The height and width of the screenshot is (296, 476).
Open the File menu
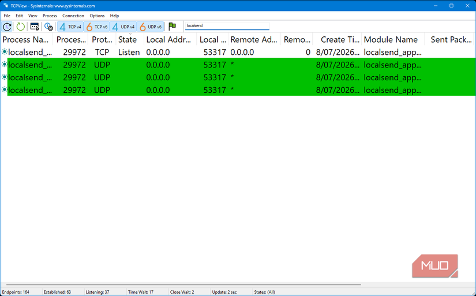click(7, 16)
